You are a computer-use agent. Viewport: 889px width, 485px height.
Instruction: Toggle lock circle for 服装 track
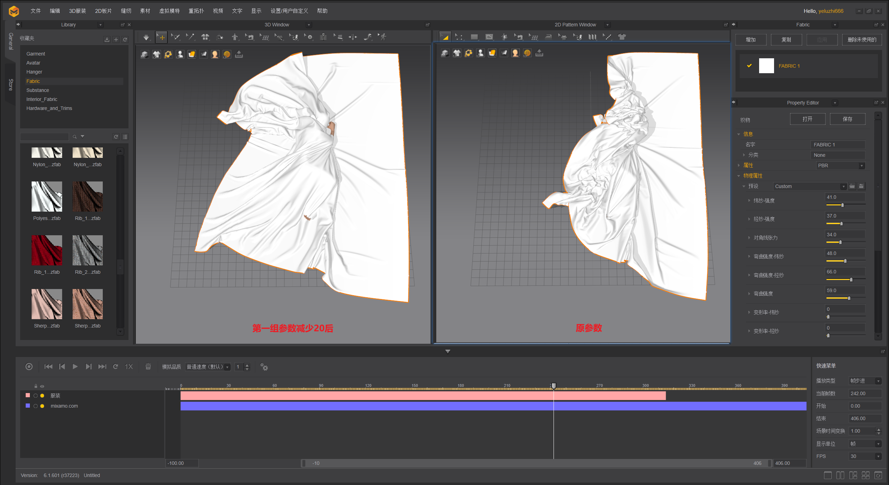click(35, 395)
